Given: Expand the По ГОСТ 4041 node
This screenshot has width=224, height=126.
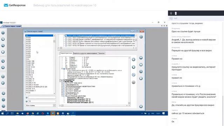Looking at the screenshot, I should click(x=62, y=94).
